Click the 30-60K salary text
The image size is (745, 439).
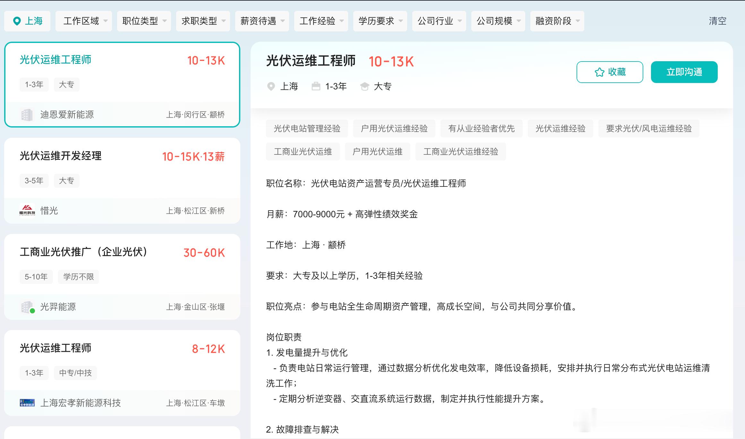click(x=204, y=253)
